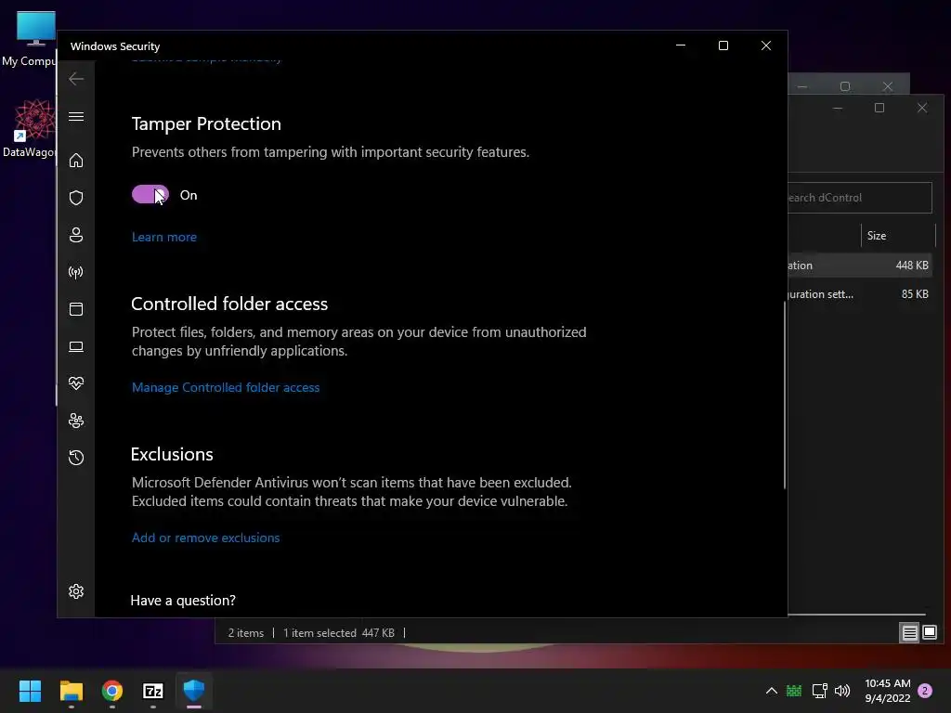Open Device performance & health heart icon

tap(76, 383)
